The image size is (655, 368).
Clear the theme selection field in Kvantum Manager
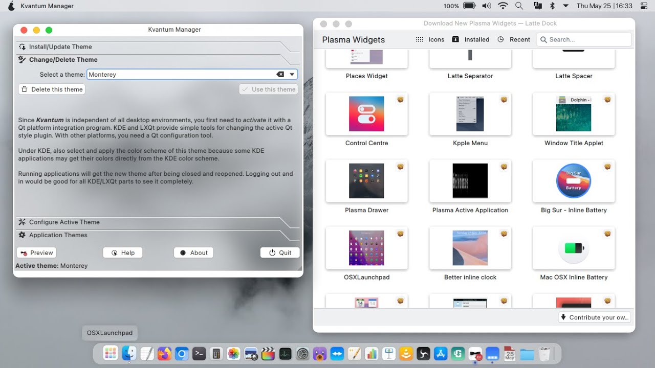click(280, 75)
